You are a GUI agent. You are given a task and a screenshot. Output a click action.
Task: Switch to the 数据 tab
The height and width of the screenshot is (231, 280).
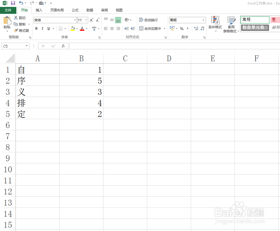(90, 10)
